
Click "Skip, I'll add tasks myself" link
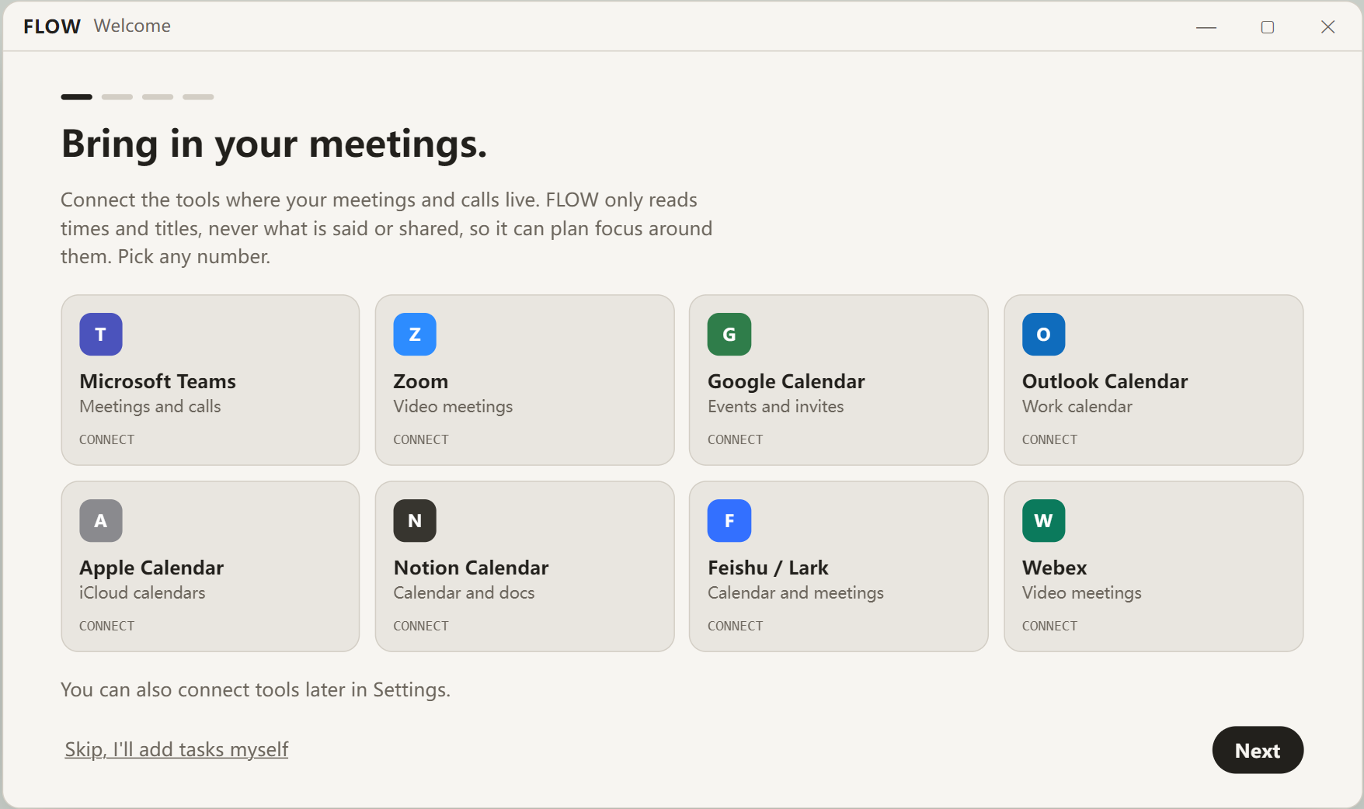tap(176, 749)
